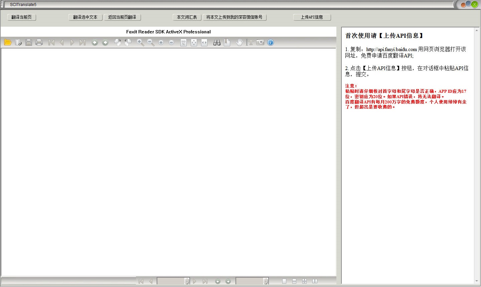This screenshot has height=287, width=481.
Task: Select the Text selection tool
Action: 251,42
